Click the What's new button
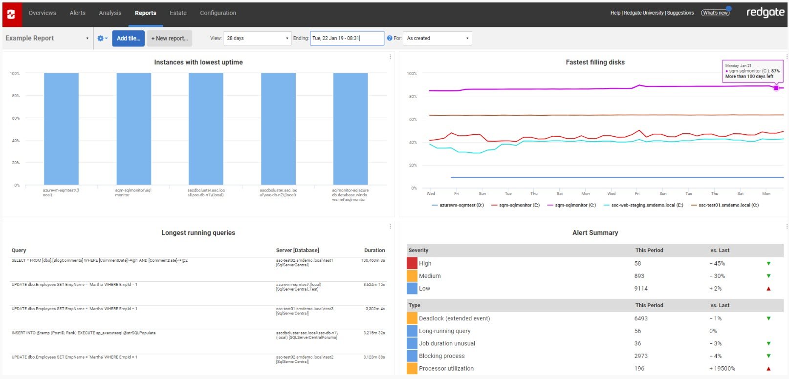This screenshot has width=789, height=379. [x=715, y=13]
